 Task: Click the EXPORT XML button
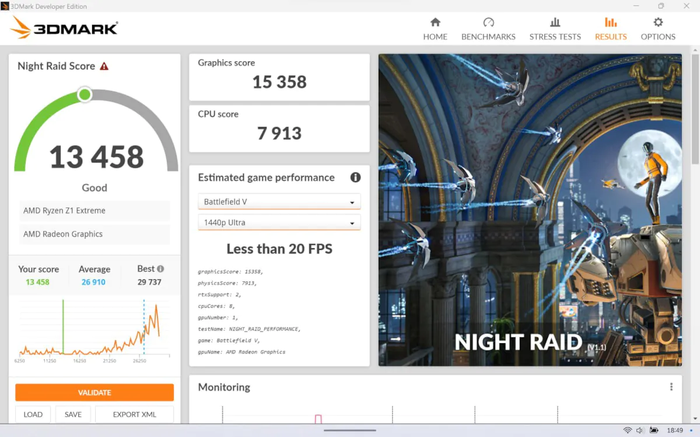[x=135, y=414]
